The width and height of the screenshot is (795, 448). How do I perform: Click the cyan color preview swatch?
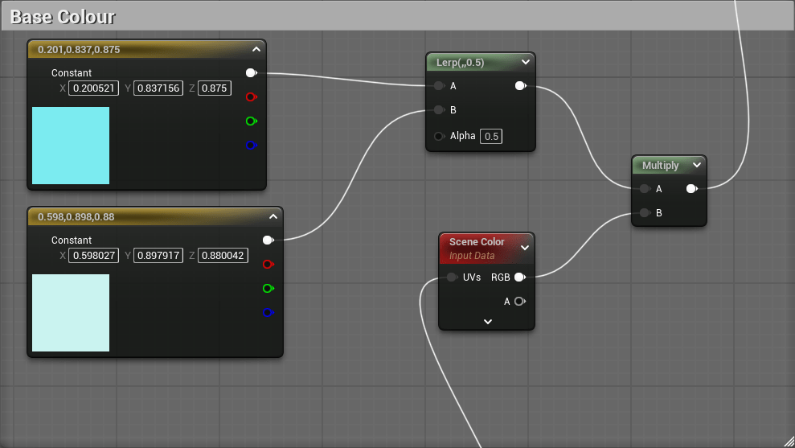click(71, 146)
